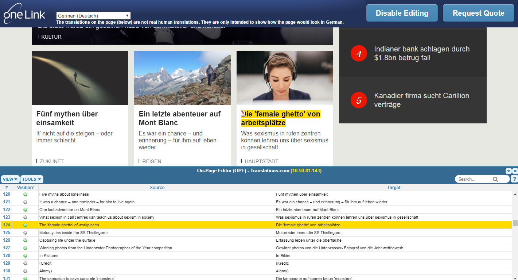Click the Mont Blanc hiking thumbnail
518x280 pixels.
[182, 78]
